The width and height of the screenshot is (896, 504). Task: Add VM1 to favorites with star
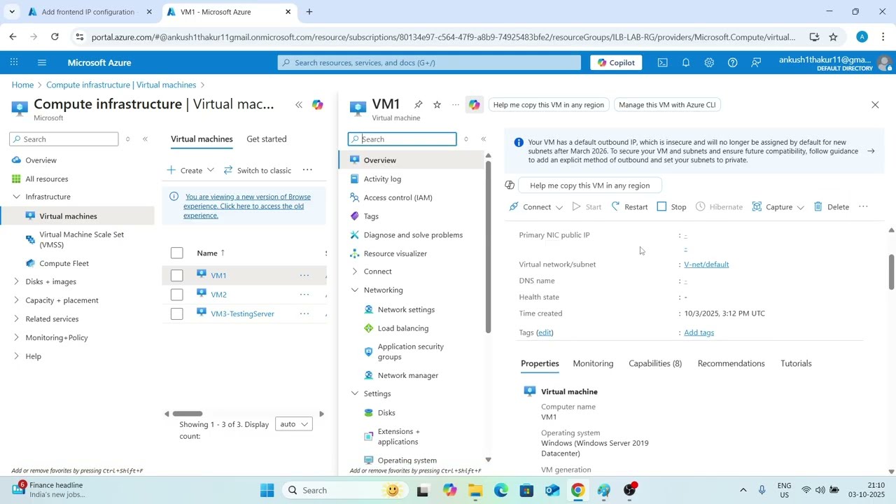pyautogui.click(x=437, y=104)
